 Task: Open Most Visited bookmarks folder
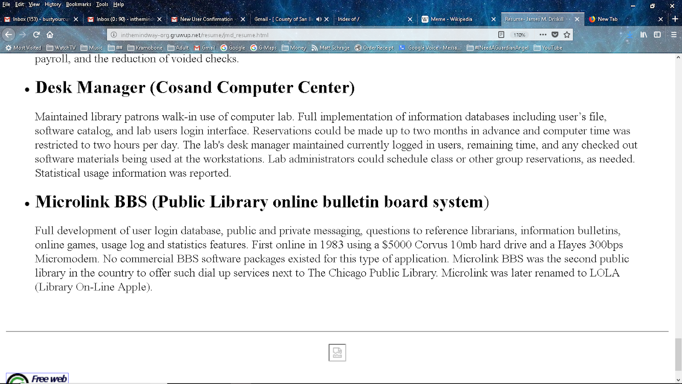click(x=23, y=48)
